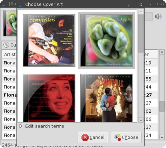Click the scroll up arrow in cover list
The image size is (166, 148).
(141, 11)
